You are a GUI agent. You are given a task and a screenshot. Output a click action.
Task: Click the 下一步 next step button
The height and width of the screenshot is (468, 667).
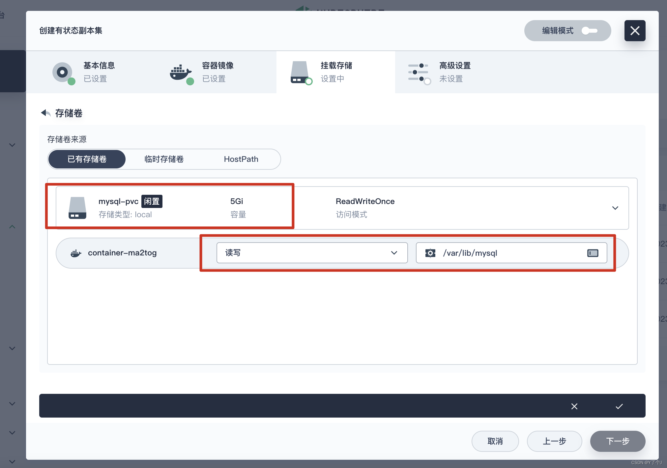[618, 441]
